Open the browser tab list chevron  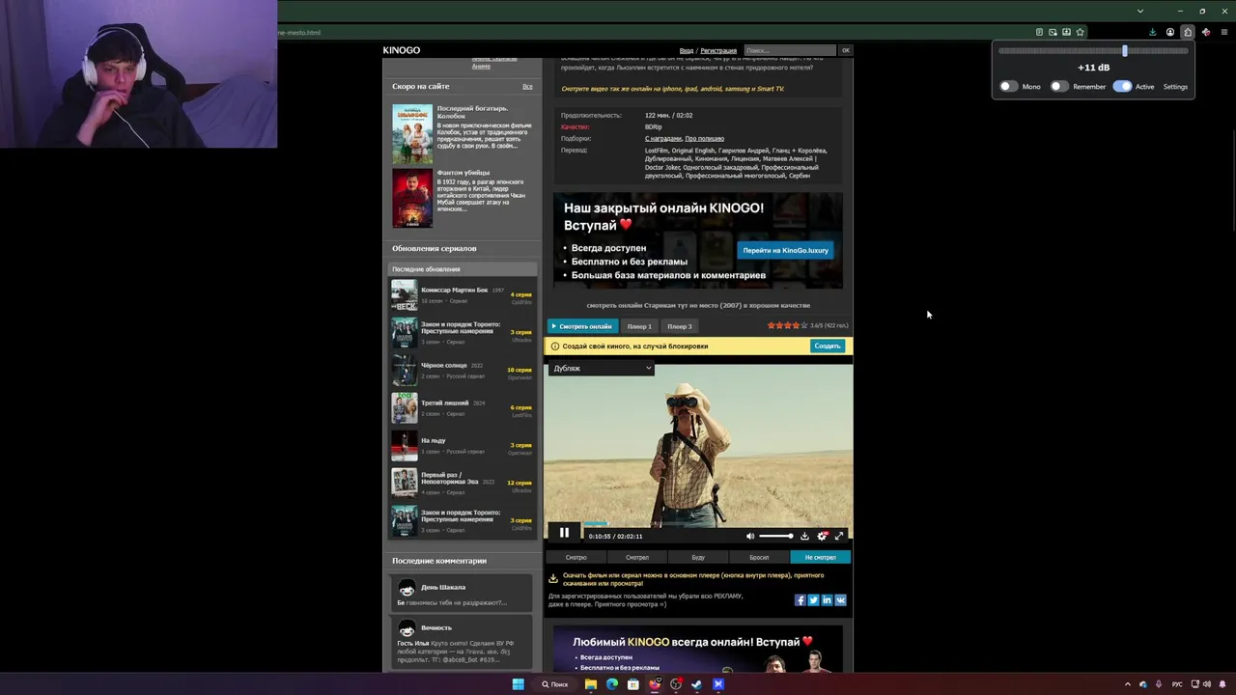click(x=1140, y=11)
